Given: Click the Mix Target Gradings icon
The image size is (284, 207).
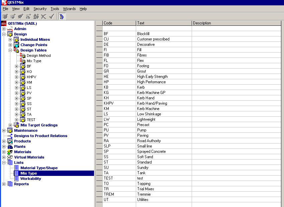Looking at the screenshot, I should (x=16, y=125).
